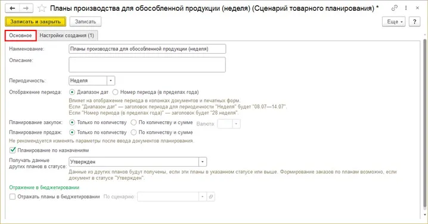The height and width of the screenshot is (224, 428).
Task: Copy link using the chain icon
Action: pyautogui.click(x=394, y=8)
